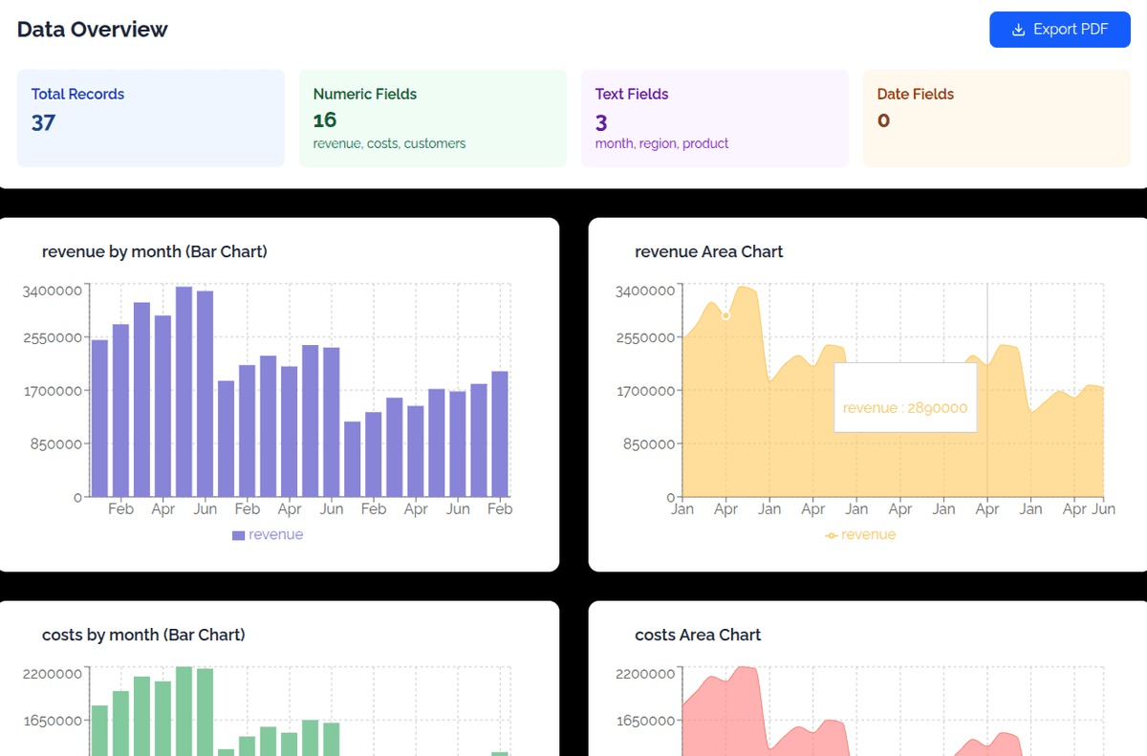Click the Export PDF button
Viewport: 1147px width, 756px height.
(1060, 30)
